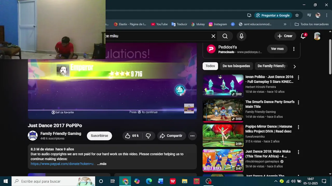Image resolution: width=332 pixels, height=186 pixels.
Task: Open Word icon on the taskbar
Action: [x=161, y=181]
